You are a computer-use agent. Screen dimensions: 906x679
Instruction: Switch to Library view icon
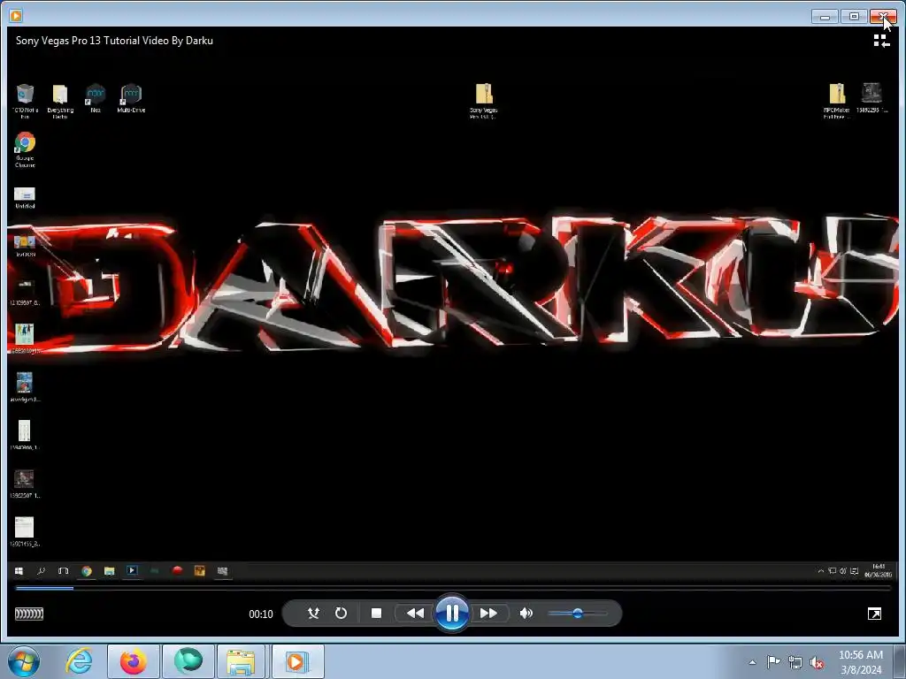tap(881, 41)
